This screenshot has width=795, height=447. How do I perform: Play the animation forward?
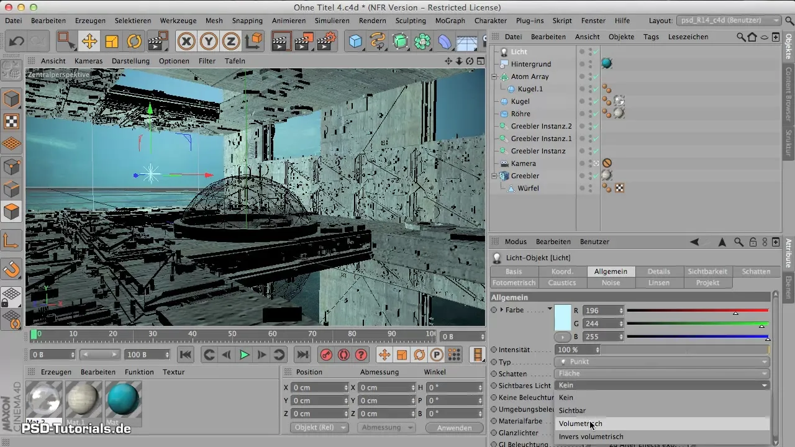click(x=244, y=354)
